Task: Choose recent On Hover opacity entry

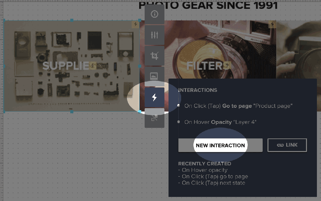Action: [x=205, y=170]
